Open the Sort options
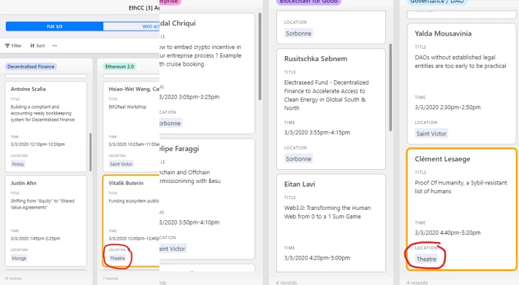The width and height of the screenshot is (519, 285). 37,46
